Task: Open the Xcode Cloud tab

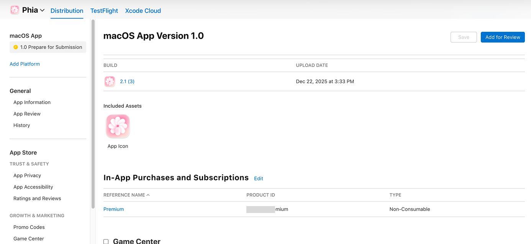Action: click(x=143, y=11)
